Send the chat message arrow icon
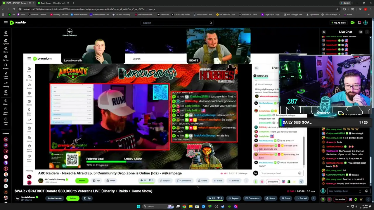The height and width of the screenshot is (210, 374). pos(368,199)
